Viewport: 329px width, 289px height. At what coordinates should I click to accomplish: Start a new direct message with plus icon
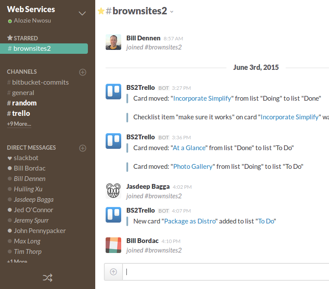point(83,148)
